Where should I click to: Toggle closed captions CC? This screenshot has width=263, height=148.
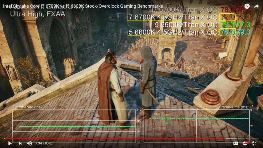(236, 143)
